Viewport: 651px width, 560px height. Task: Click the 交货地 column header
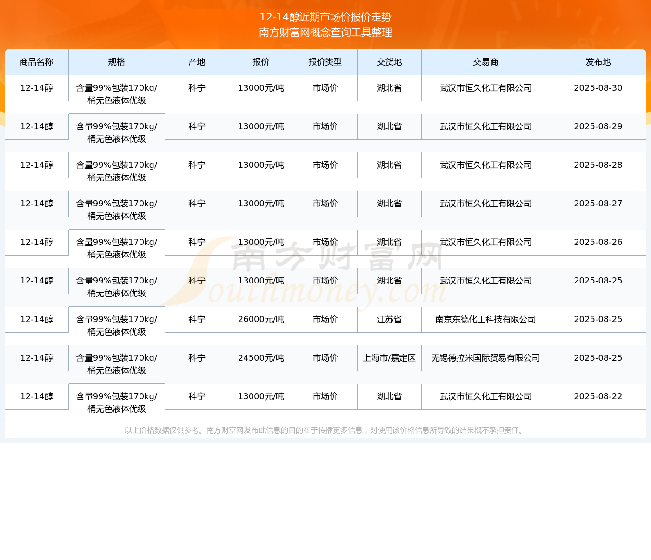[390, 62]
